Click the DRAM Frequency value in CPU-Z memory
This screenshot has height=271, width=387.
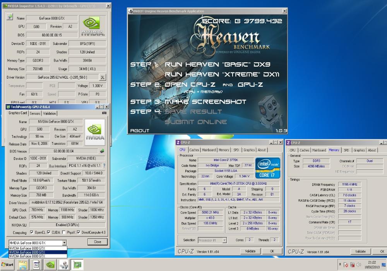(350, 184)
